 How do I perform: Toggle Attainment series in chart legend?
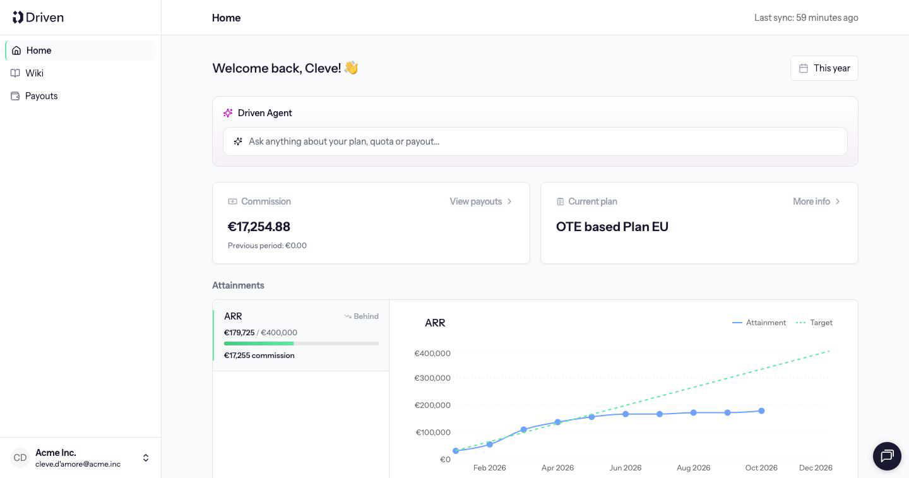(x=759, y=323)
